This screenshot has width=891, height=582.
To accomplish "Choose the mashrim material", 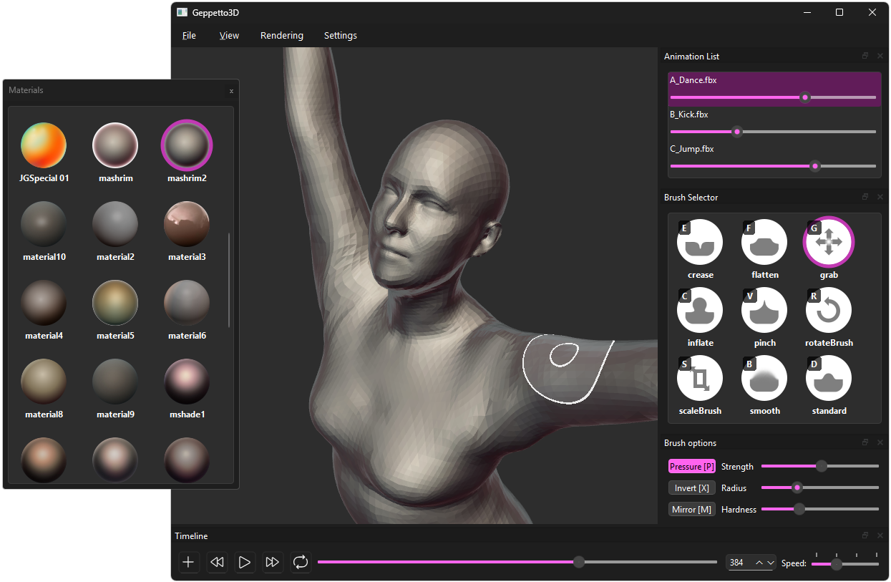I will coord(115,145).
